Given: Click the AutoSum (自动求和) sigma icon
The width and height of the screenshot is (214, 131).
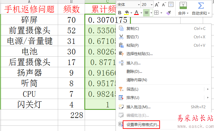Looking at the screenshot, I should point(201,6).
